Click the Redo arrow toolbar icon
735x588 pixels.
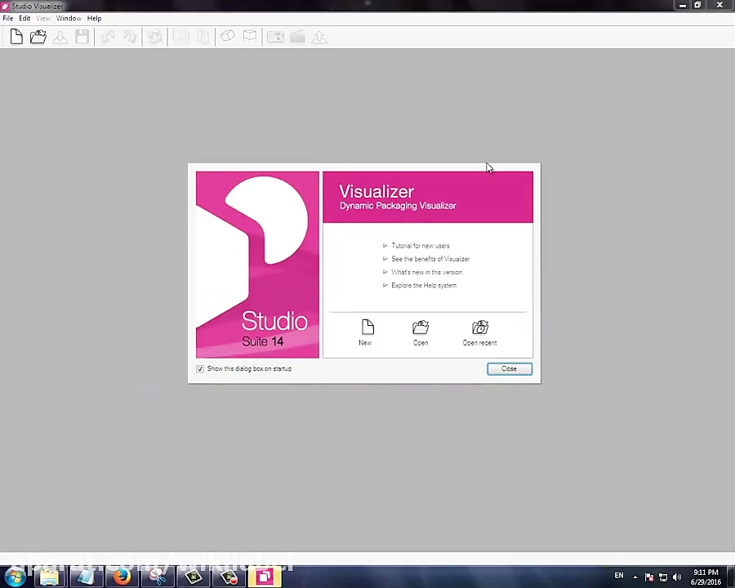(x=130, y=37)
